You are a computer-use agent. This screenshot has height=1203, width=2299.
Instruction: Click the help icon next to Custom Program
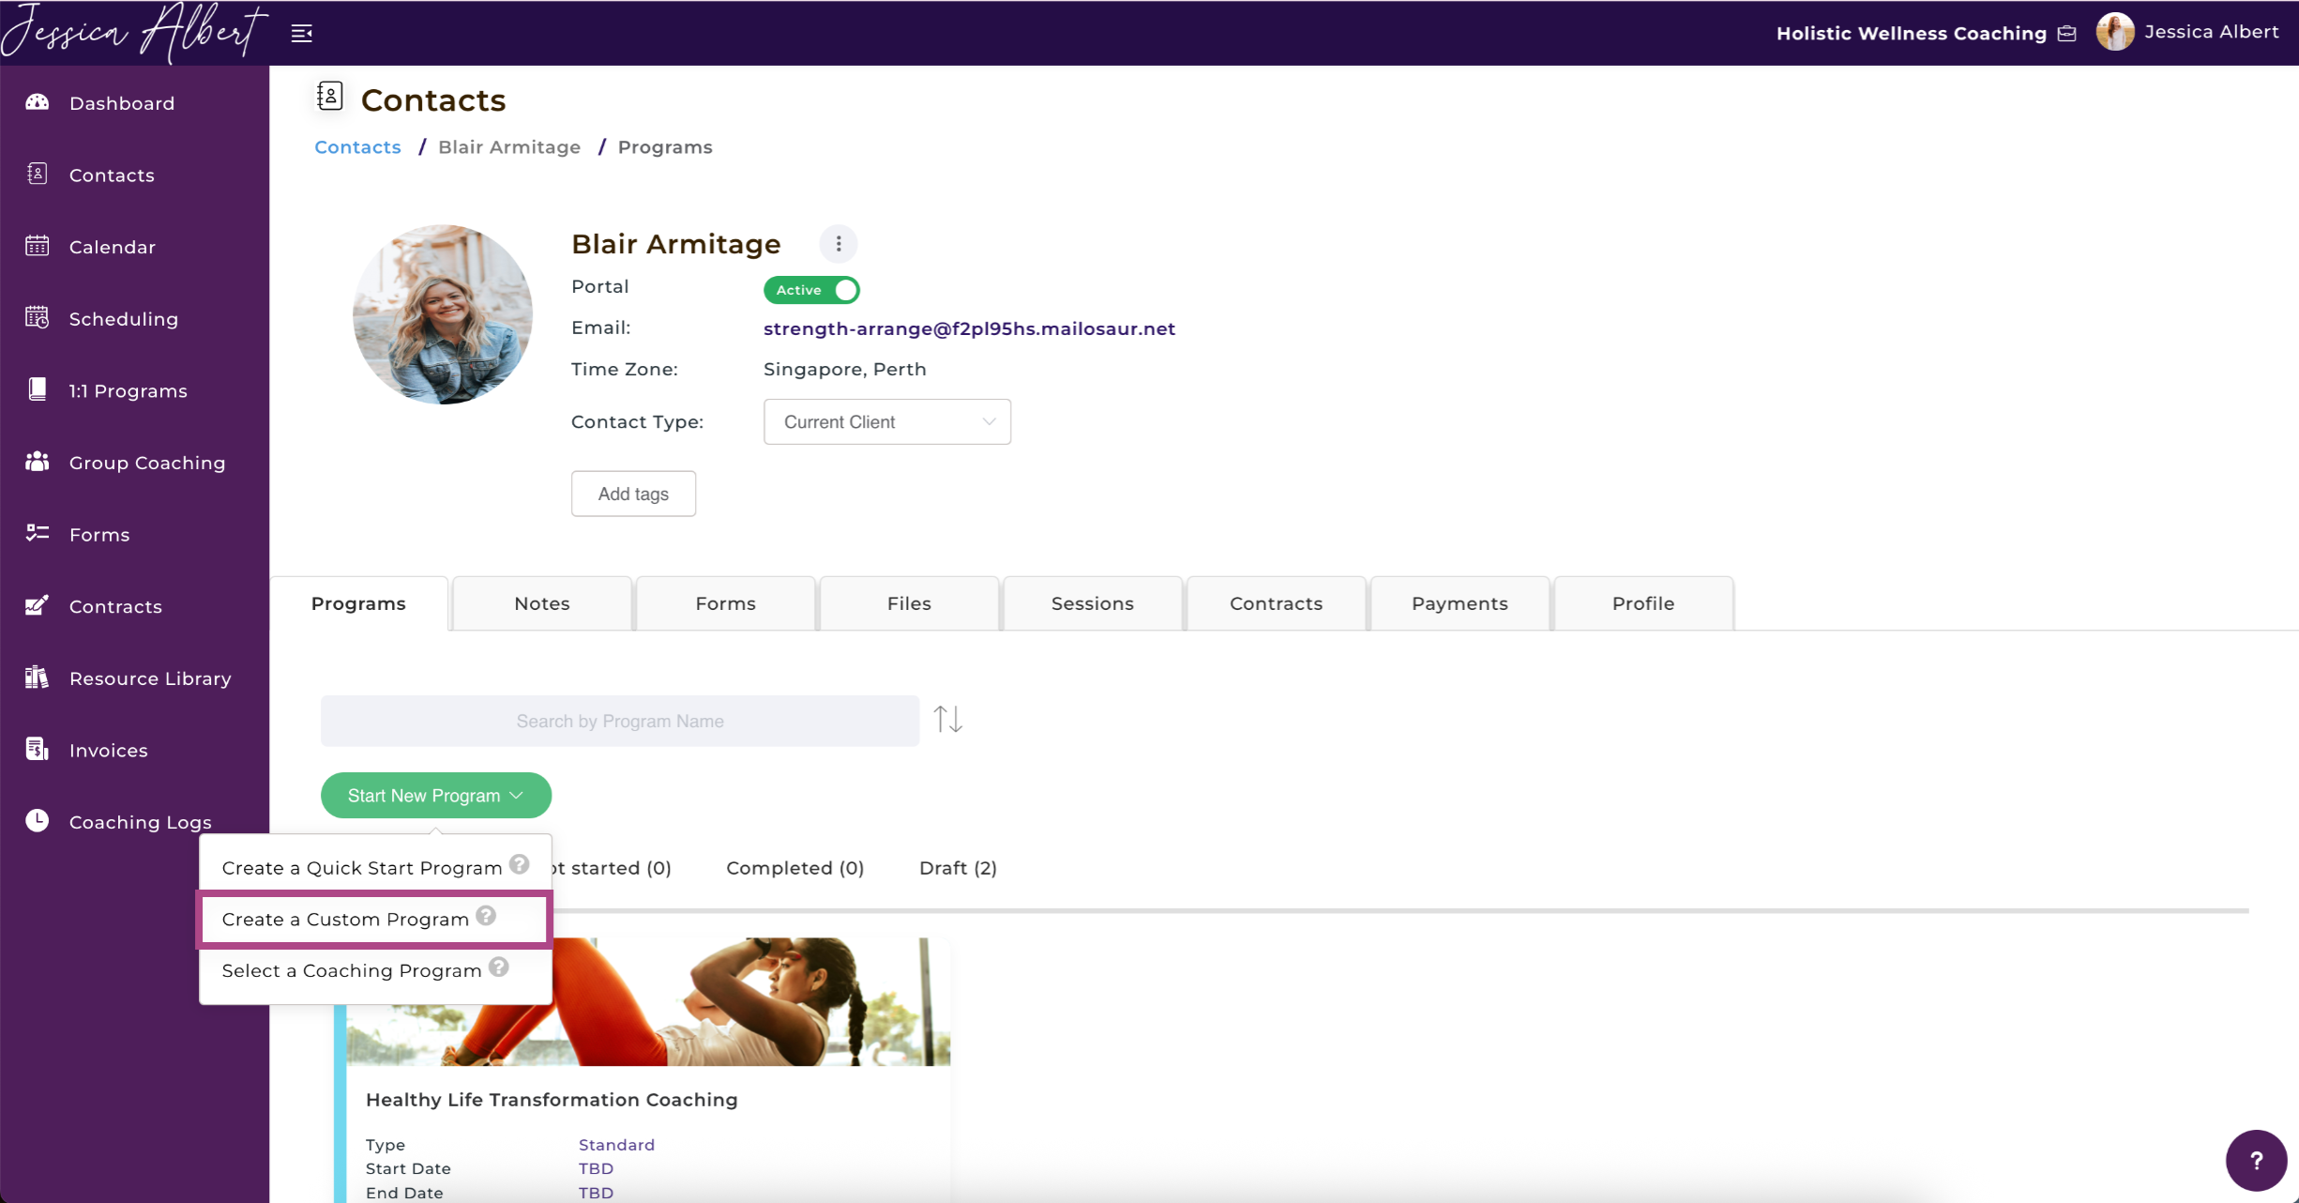(486, 916)
